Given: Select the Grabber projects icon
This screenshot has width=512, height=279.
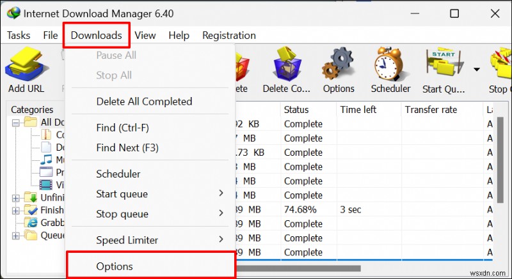Looking at the screenshot, I should pyautogui.click(x=31, y=223).
